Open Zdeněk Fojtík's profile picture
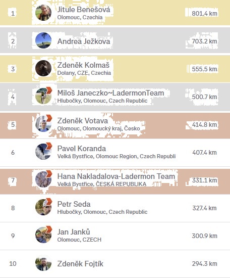 click(43, 264)
